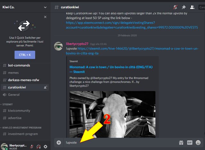Click the 29 febbraio 2020 date divider text
This screenshot has width=205, height=150.
coord(127,35)
